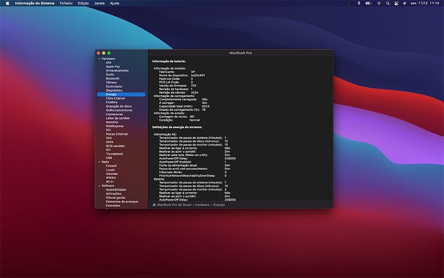444x278 pixels.
Task: Open Informação do Sistema app menu
Action: point(34,3)
